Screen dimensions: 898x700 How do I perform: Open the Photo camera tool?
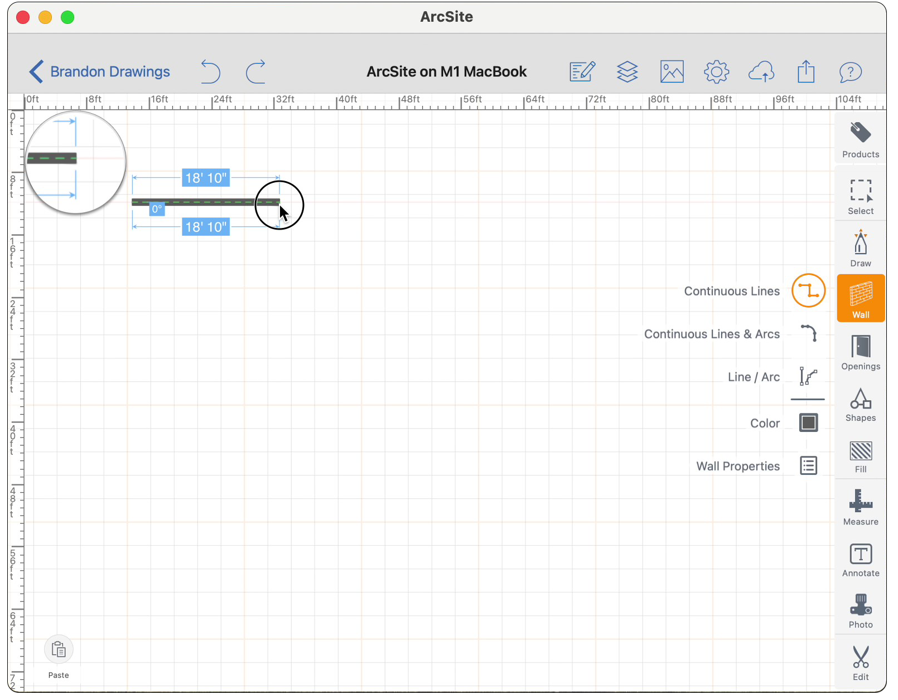861,611
